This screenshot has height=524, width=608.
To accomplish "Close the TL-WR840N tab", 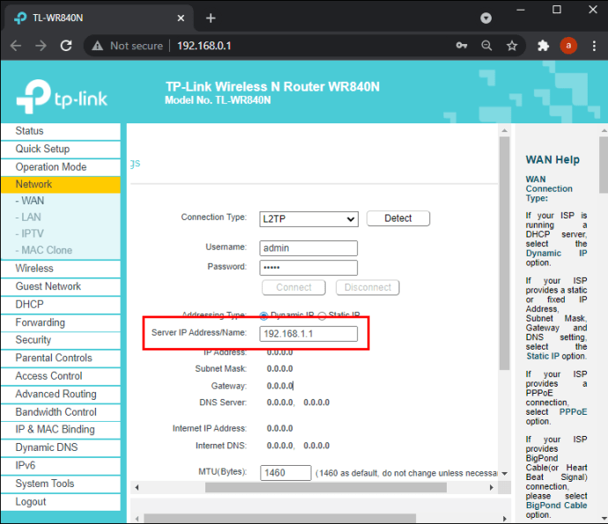I will pyautogui.click(x=181, y=18).
